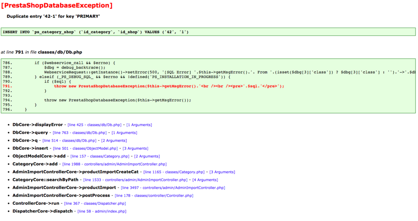The width and height of the screenshot is (418, 221).
Task: Click the DispatcherCore->dispatch method name
Action: pyautogui.click(x=43, y=211)
